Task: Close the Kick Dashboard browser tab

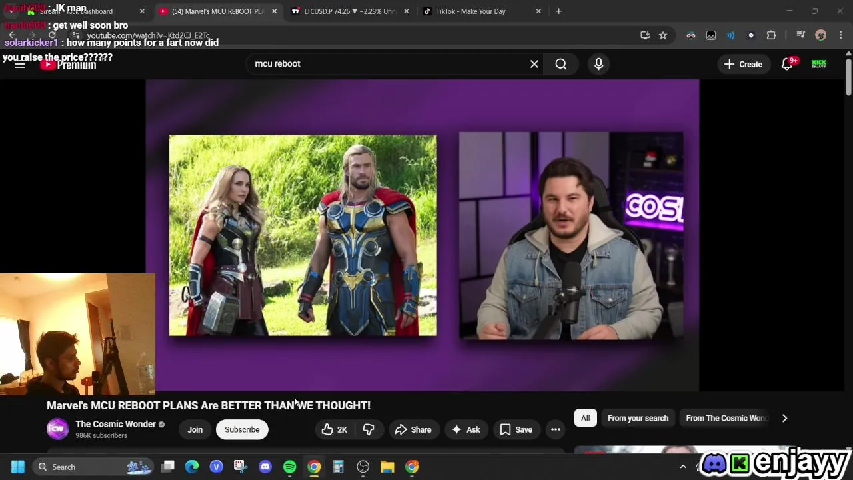Action: tap(142, 11)
